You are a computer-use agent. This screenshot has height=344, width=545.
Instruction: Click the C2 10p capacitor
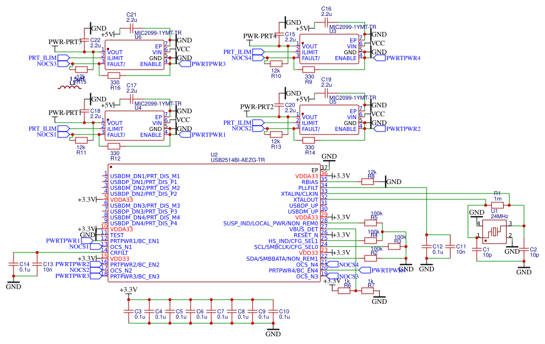tap(523, 250)
